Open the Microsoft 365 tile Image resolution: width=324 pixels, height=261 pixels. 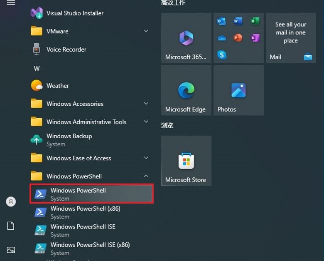tap(186, 38)
